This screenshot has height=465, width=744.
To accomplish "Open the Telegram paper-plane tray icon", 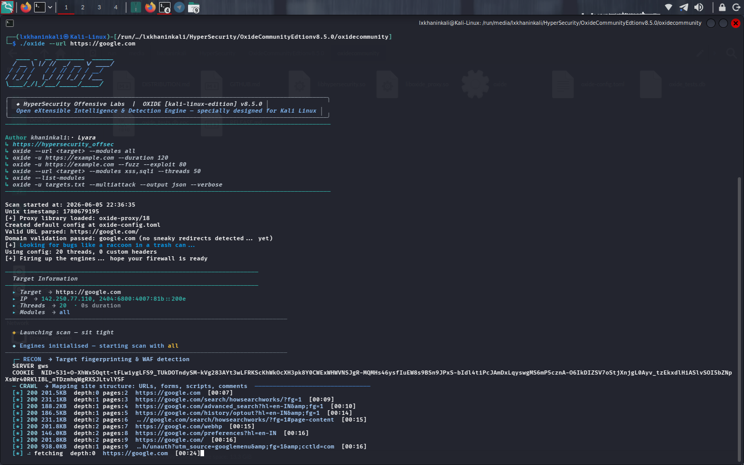I will coord(684,7).
